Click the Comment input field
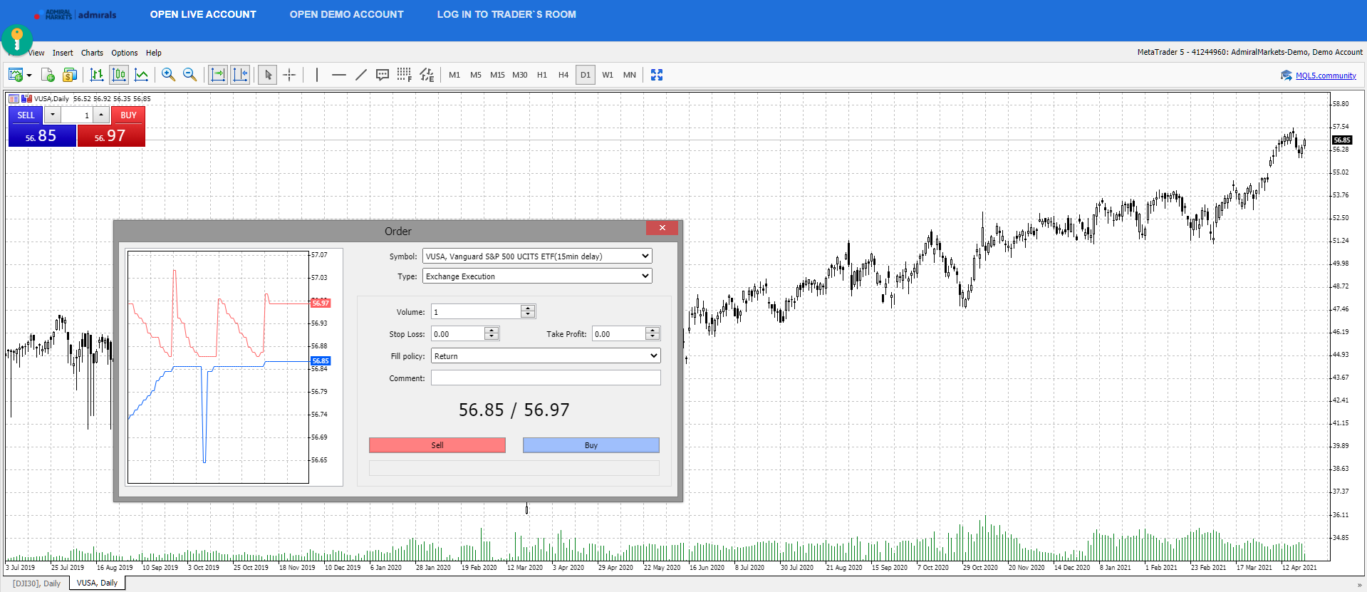1367x592 pixels. (546, 378)
